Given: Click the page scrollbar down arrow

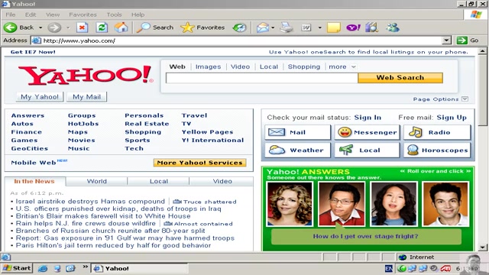Looking at the screenshot, I should tap(482, 247).
